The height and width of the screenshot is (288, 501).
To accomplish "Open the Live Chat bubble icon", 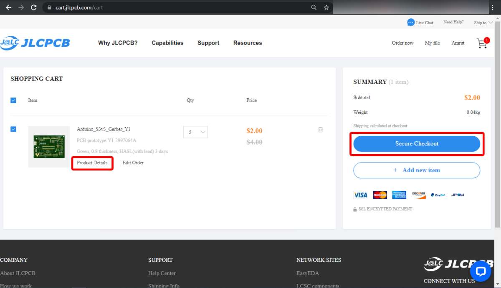I will click(x=411, y=22).
